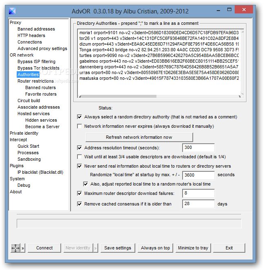264x271 pixels.
Task: Open the Circuit build page
Action: [x=29, y=101]
